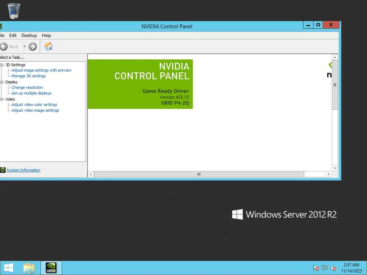Open the Help menu
367x275 pixels.
click(46, 35)
